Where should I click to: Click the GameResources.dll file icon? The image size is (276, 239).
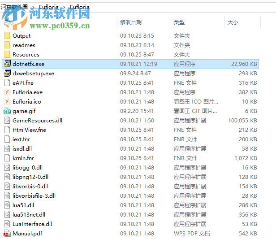coord(7,121)
